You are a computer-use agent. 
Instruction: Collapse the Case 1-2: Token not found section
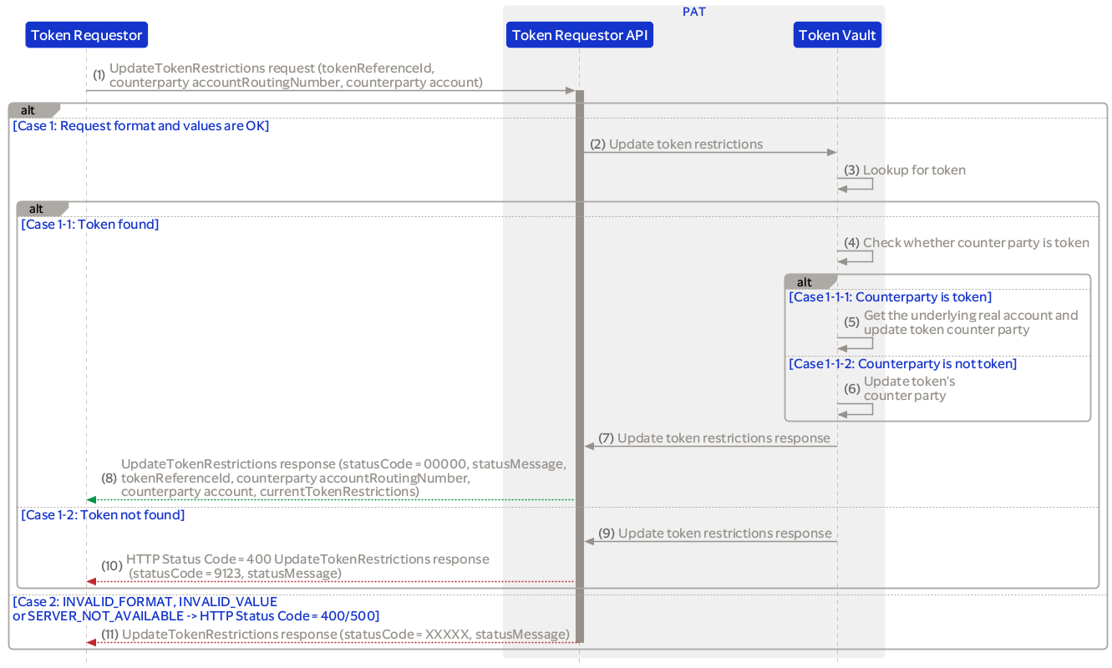(x=102, y=514)
